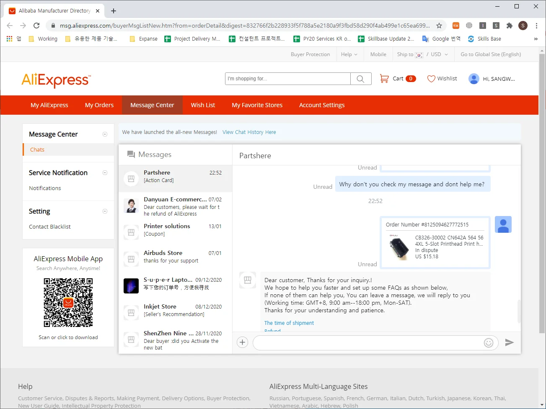The image size is (546, 409).
Task: Click Buyer Protection link
Action: (x=311, y=54)
